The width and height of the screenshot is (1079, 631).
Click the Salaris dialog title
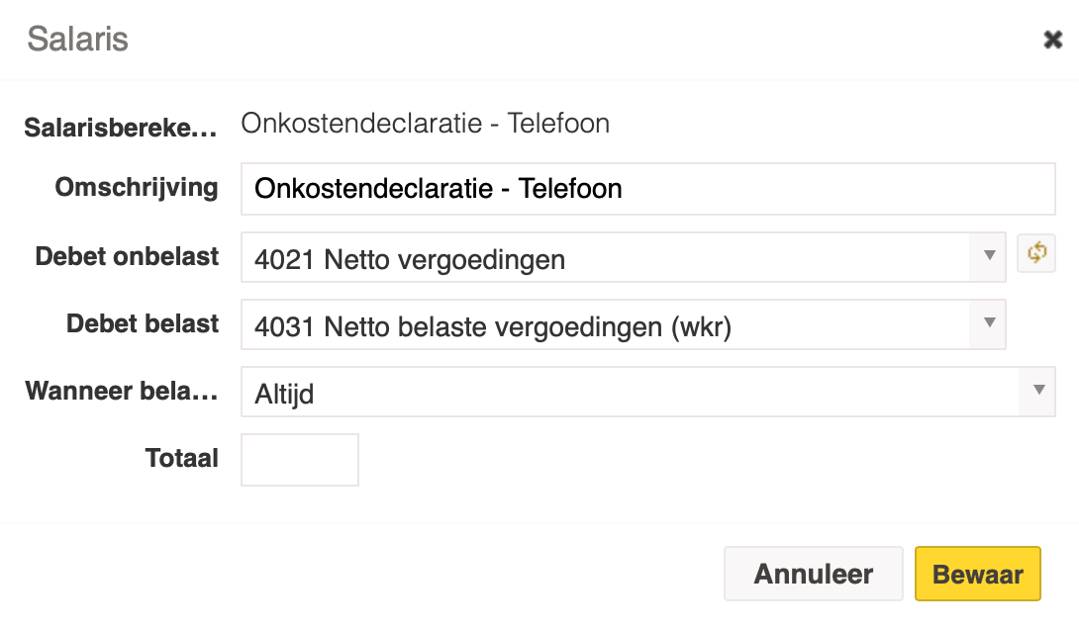(x=78, y=39)
